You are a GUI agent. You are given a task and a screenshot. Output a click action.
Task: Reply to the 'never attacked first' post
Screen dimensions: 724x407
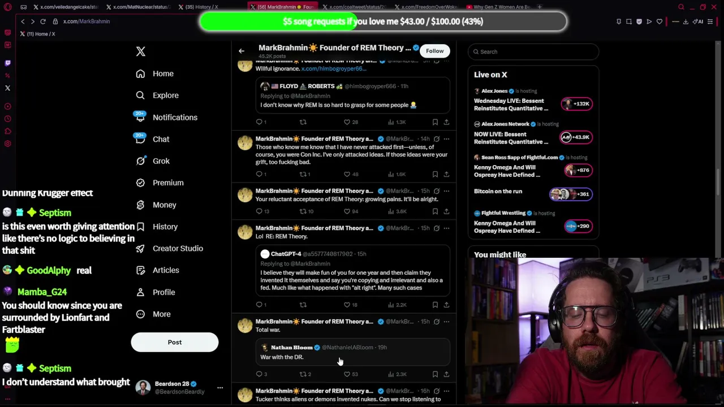pyautogui.click(x=260, y=174)
